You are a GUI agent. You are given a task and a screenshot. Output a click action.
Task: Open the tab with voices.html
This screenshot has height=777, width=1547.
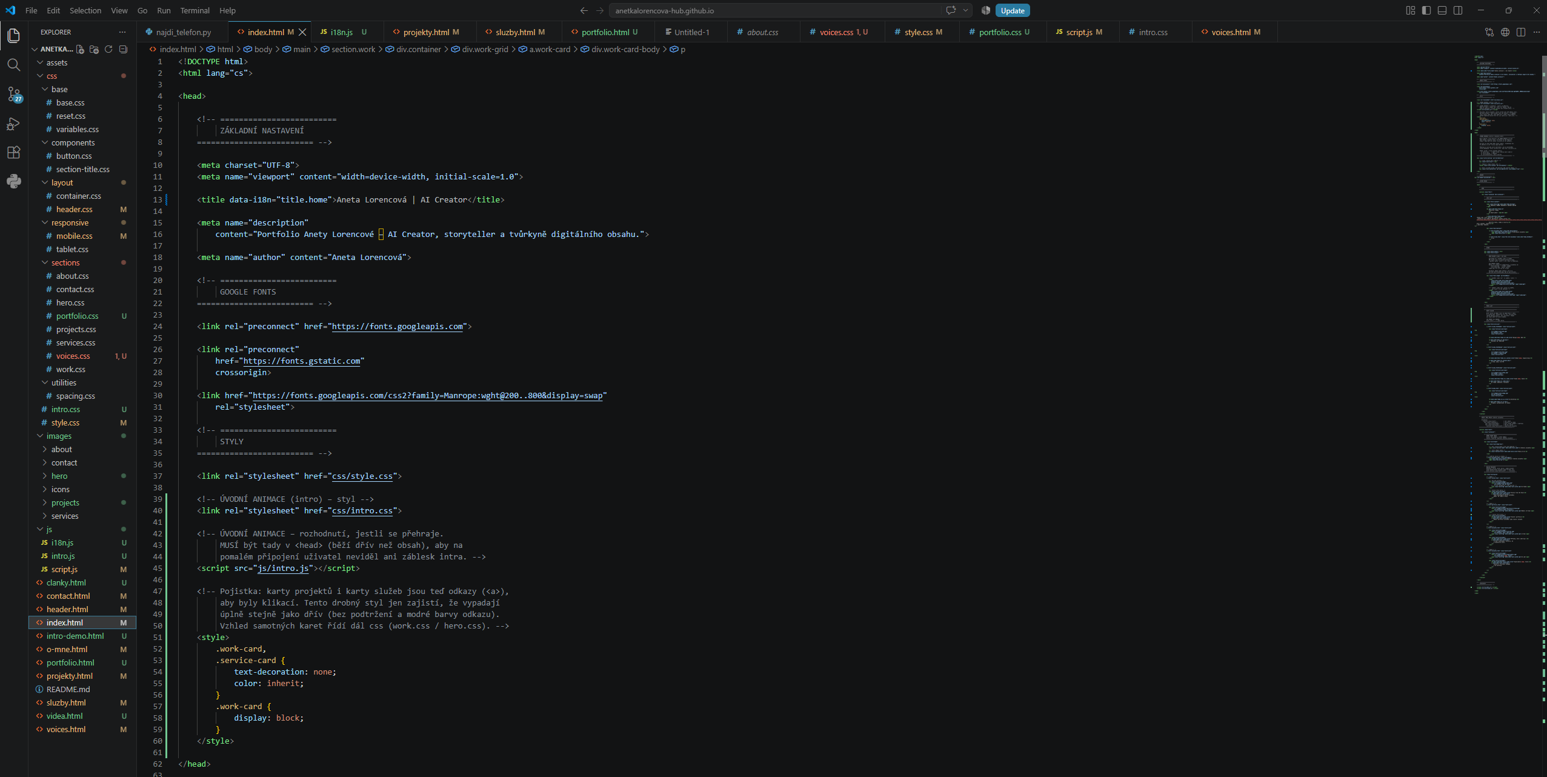click(x=1235, y=32)
